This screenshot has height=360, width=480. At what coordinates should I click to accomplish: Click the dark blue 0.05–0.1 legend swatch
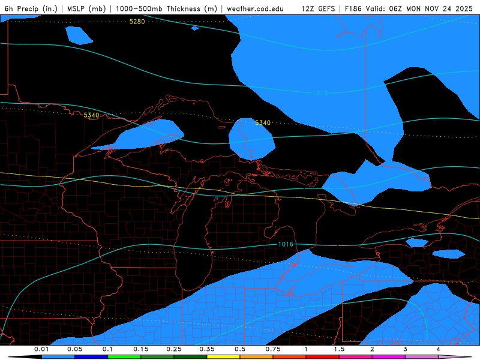91,357
